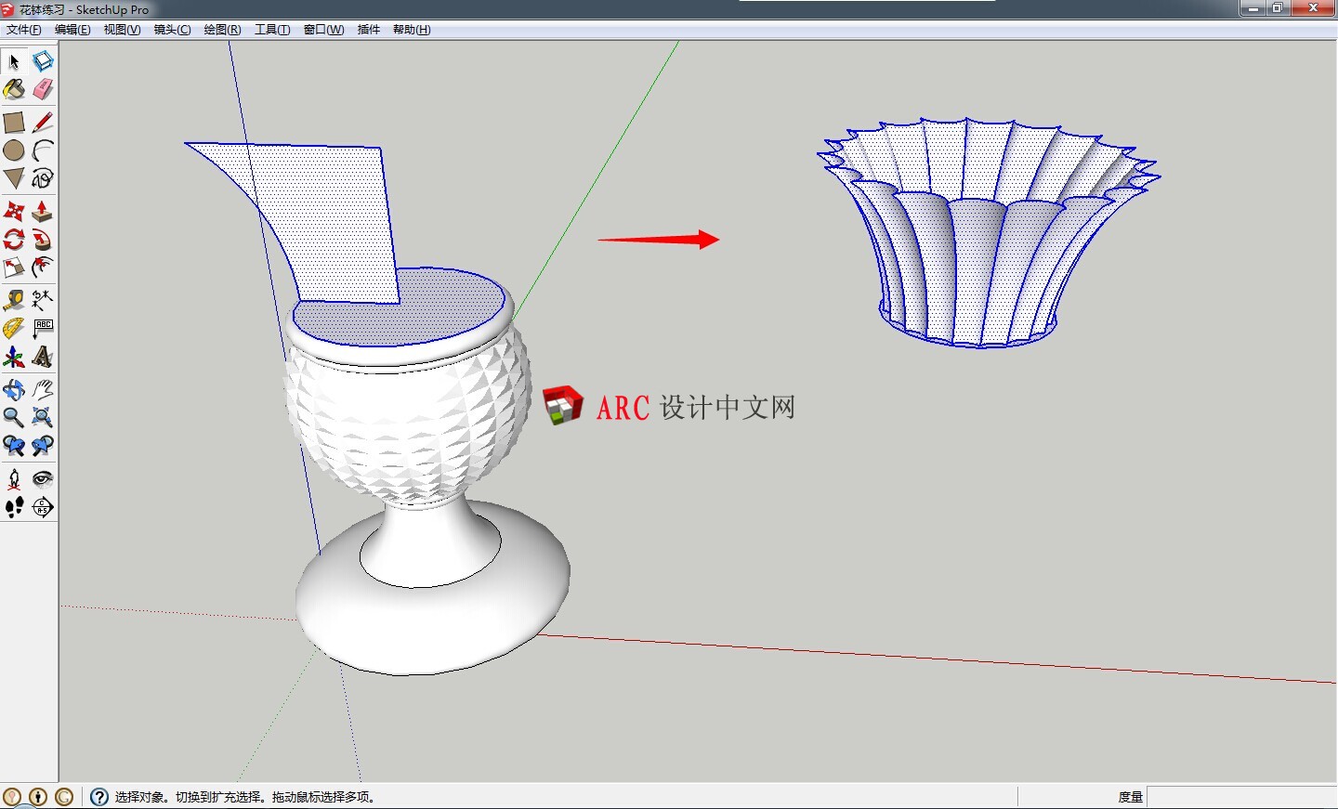Open the 编辑(E) menu
The height and width of the screenshot is (809, 1338).
coord(72,30)
